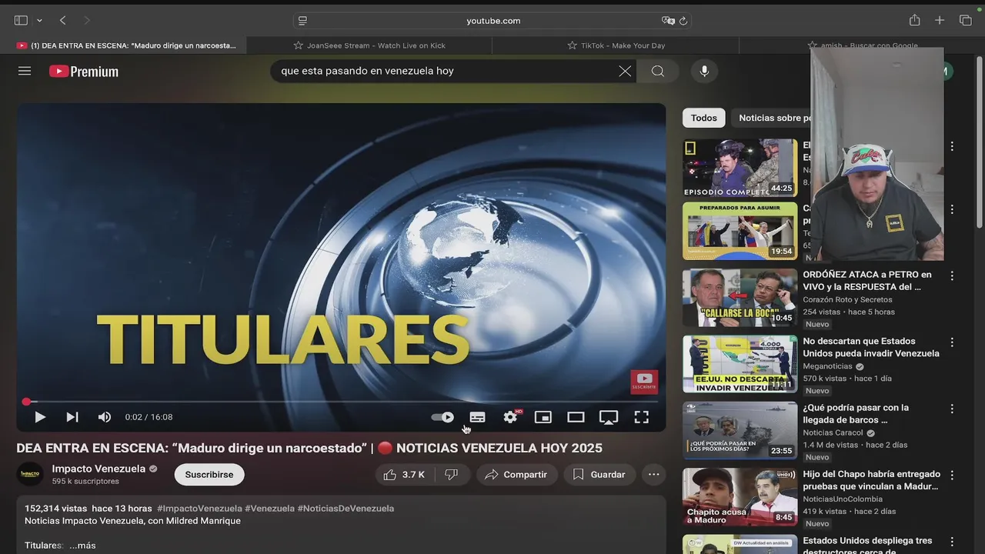Open options for ORDÓÑEZ ATACA a PETRO video
985x554 pixels.
952,275
